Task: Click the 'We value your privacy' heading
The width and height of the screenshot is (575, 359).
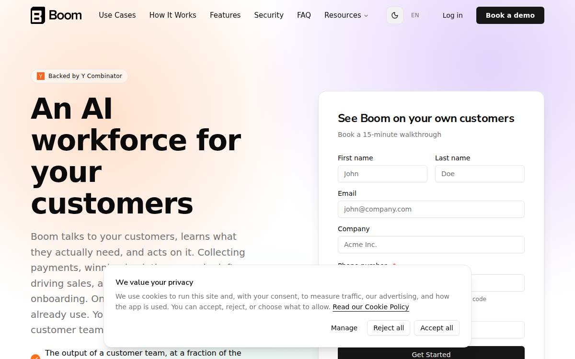Action: [x=154, y=282]
